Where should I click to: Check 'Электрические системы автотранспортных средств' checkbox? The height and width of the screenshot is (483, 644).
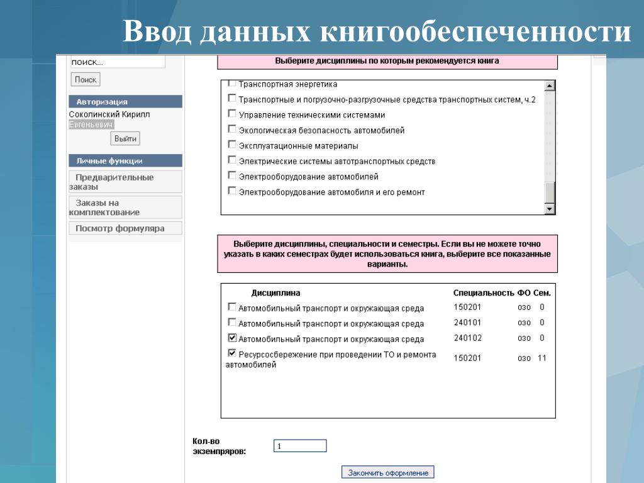(231, 160)
